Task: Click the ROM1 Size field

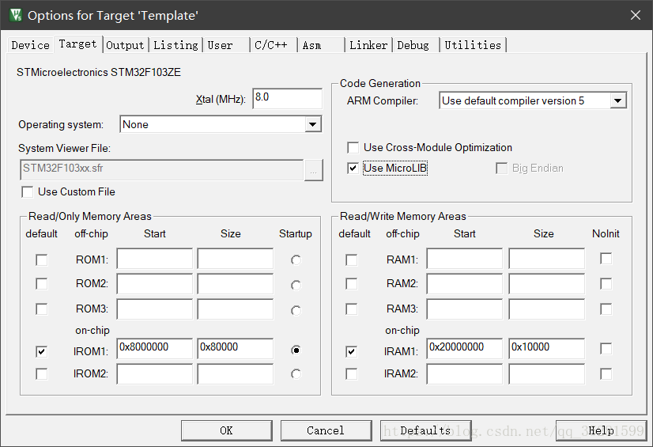Action: pos(236,259)
